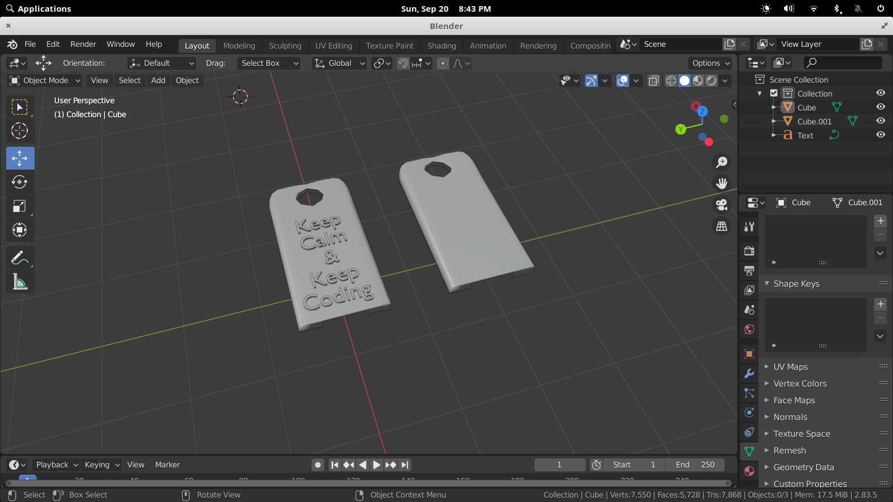The image size is (893, 502).
Task: Open the Select Box drag dropdown
Action: [x=270, y=63]
